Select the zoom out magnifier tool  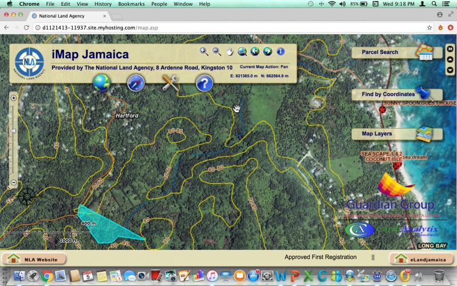coord(217,51)
